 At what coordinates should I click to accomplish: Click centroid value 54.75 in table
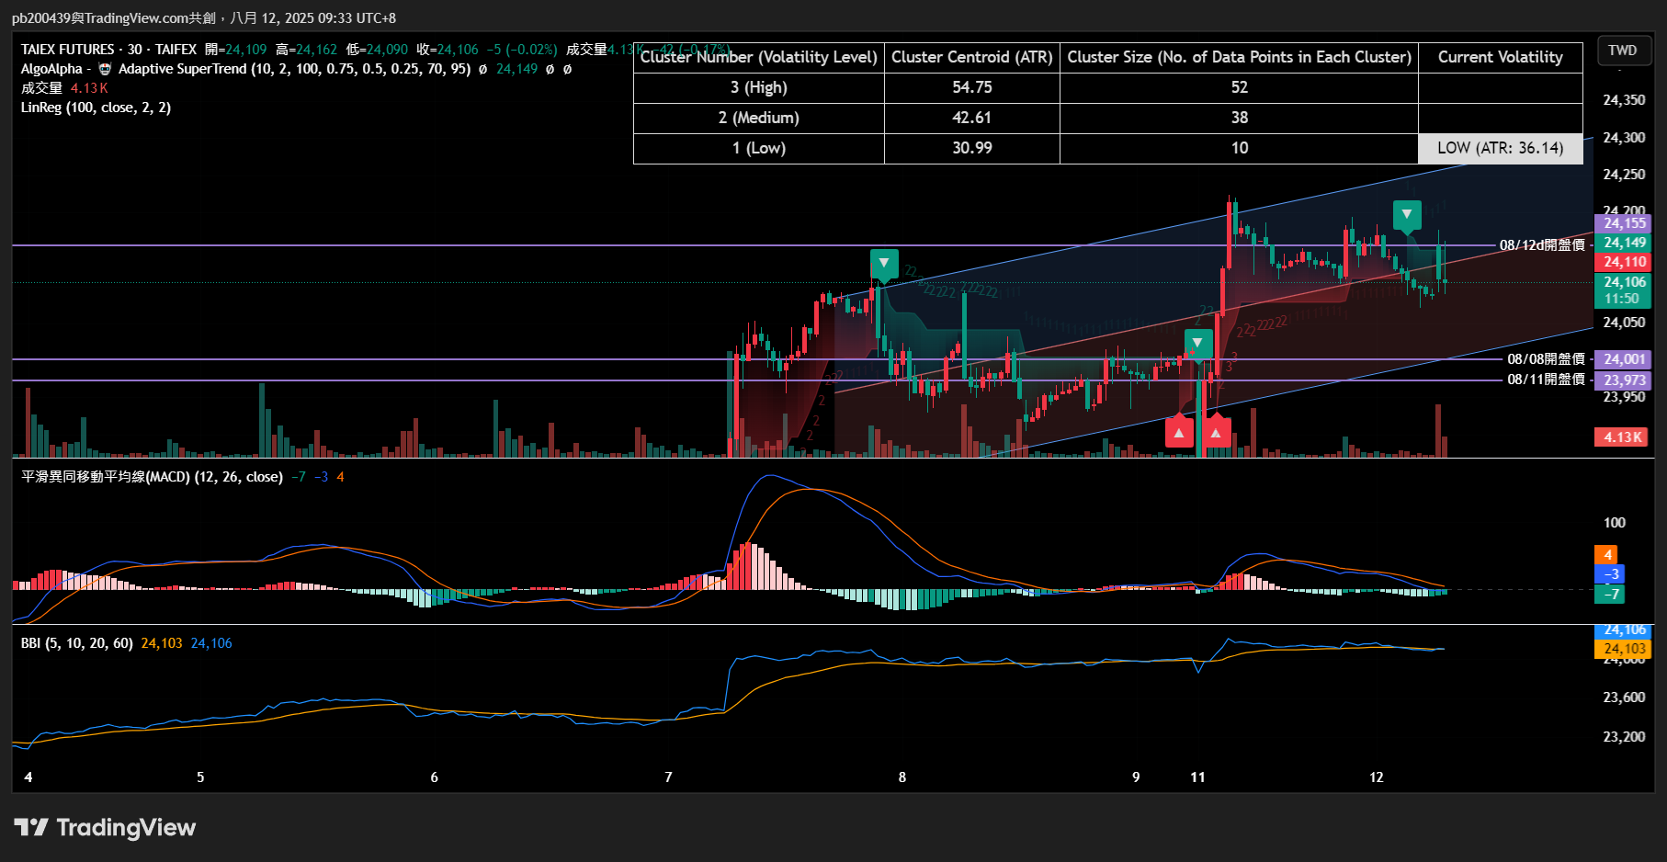coord(971,87)
